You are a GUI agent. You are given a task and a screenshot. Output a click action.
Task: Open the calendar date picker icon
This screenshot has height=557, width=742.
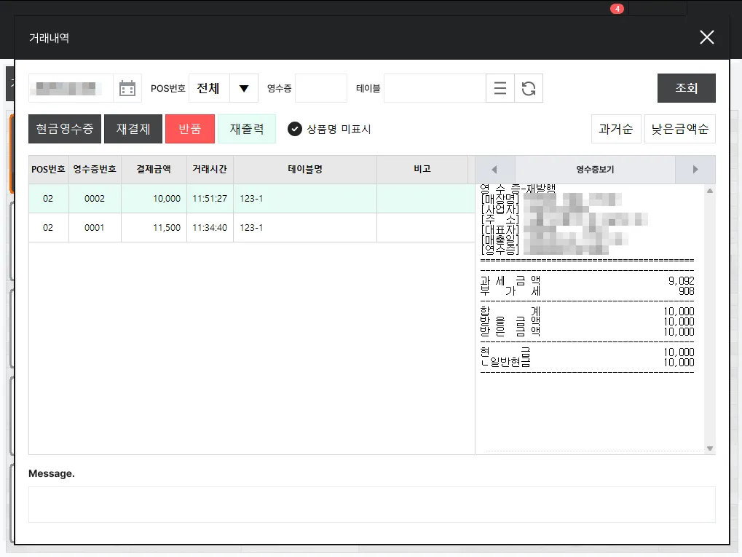pos(127,89)
